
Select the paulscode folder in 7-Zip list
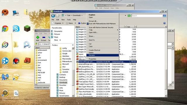pos(41,83)
